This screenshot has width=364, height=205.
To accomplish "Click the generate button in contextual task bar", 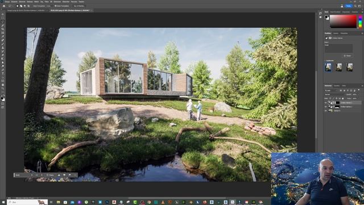I will [51, 175].
